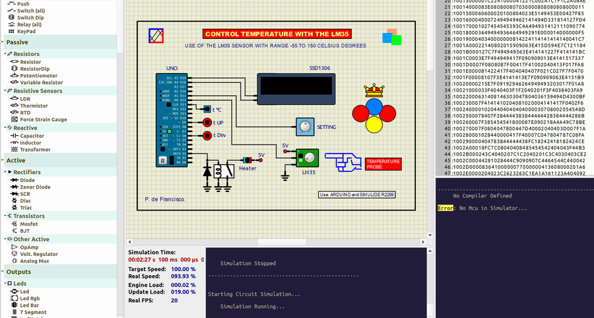The width and height of the screenshot is (594, 318).
Task: Toggle the blue t °C switch
Action: 207,110
